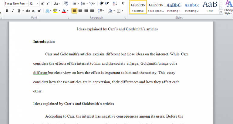Apply Text Effects icon
Screen dimensions: 233x124
tap(47, 11)
